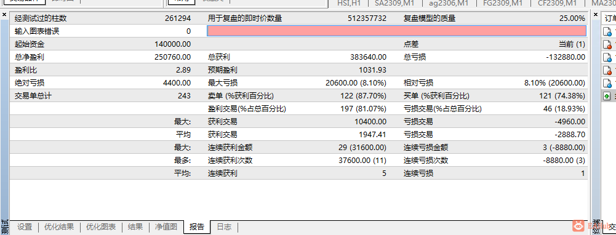Select the profit factor value 2.89
The height and width of the screenshot is (235, 616).
coord(183,70)
